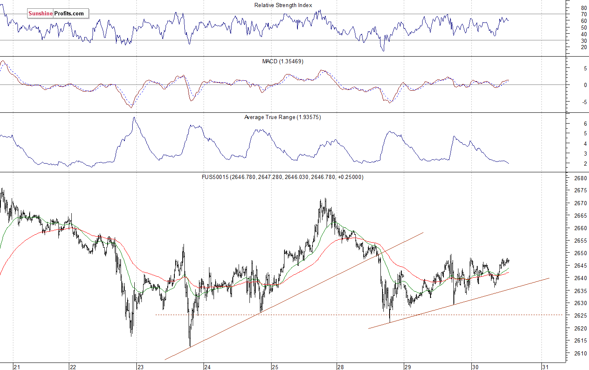Click the 2675 price axis label

point(581,191)
